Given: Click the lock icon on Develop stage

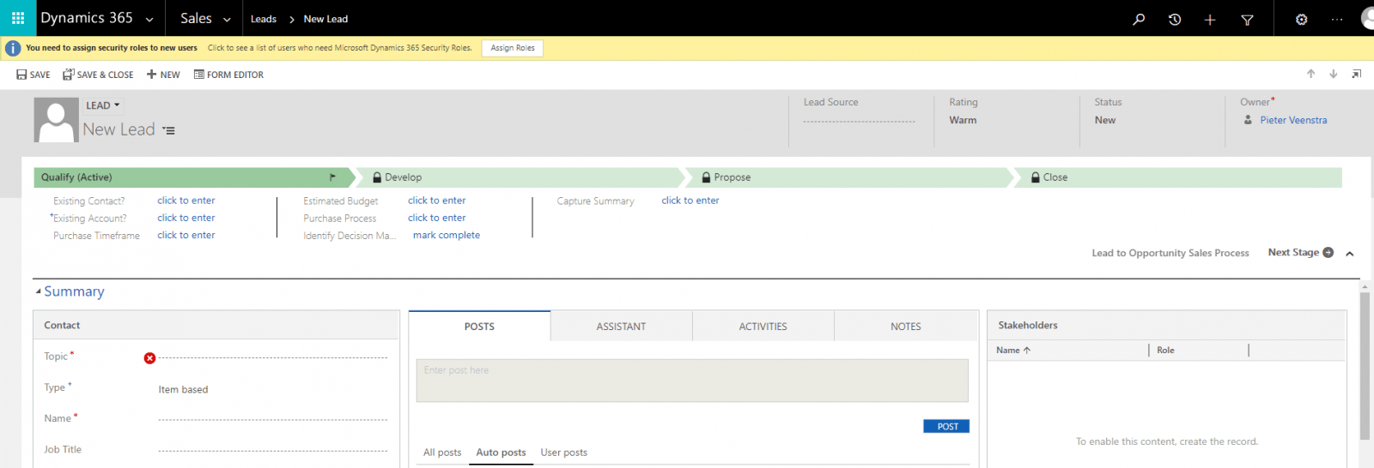Looking at the screenshot, I should point(377,177).
